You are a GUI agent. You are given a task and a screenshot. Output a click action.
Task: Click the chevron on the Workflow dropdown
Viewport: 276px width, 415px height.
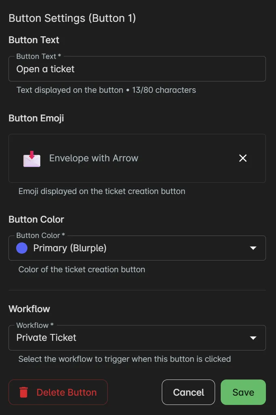tap(253, 338)
